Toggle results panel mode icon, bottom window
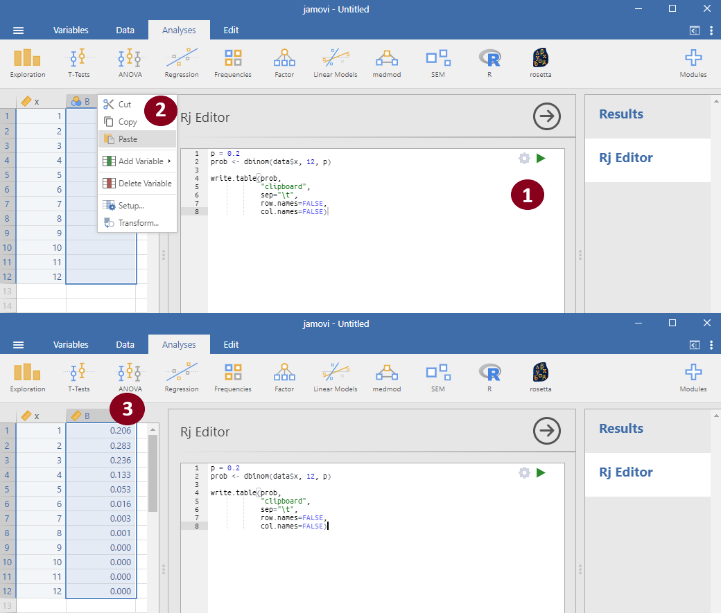This screenshot has width=721, height=613. pyautogui.click(x=695, y=345)
